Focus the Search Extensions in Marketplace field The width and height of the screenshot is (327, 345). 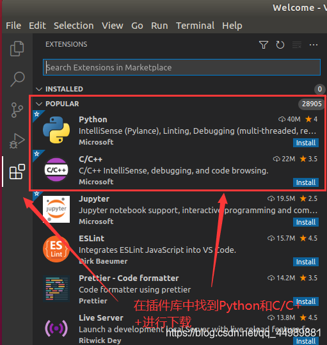tap(182, 67)
